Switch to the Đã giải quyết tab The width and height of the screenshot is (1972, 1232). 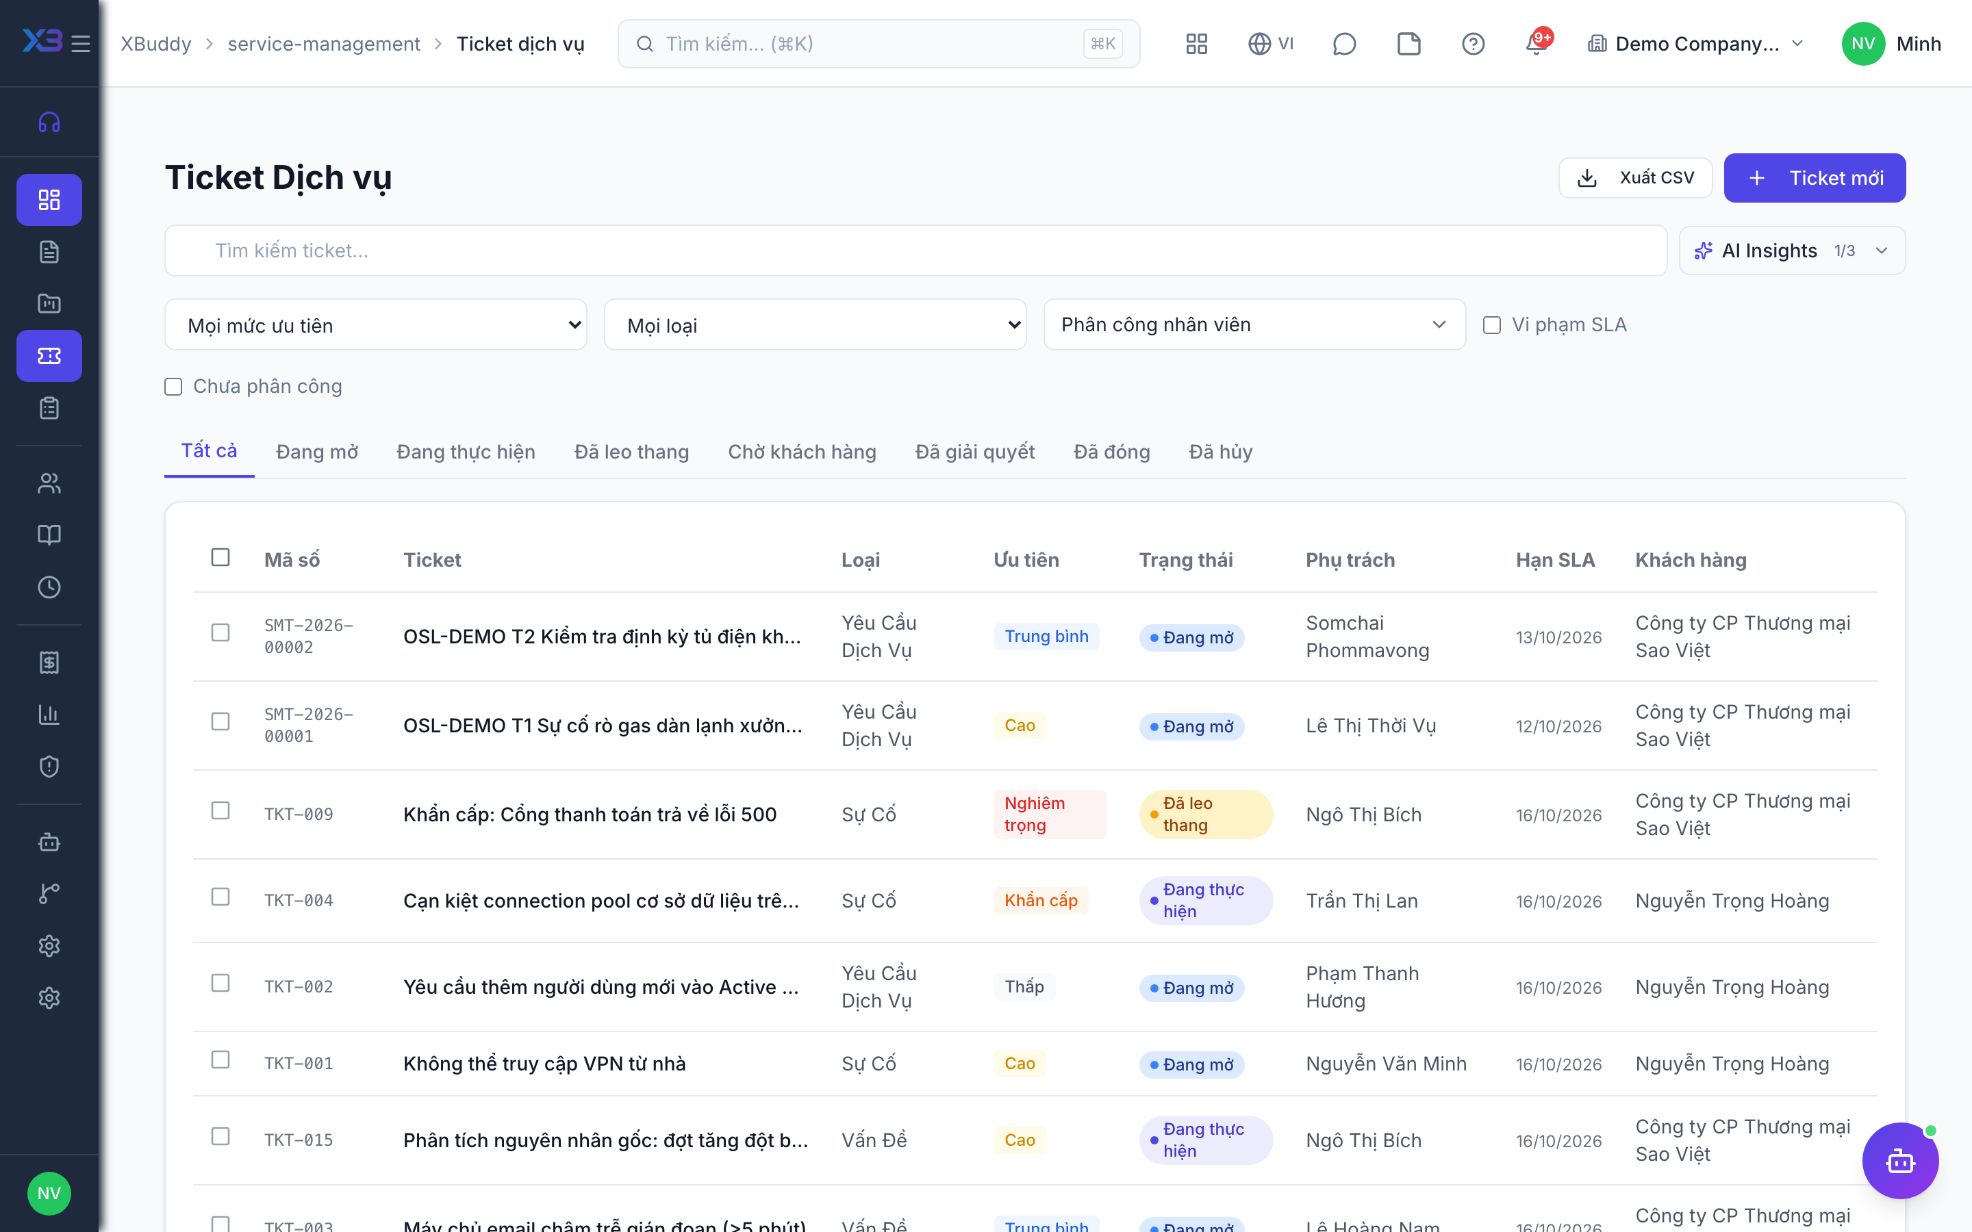tap(974, 452)
